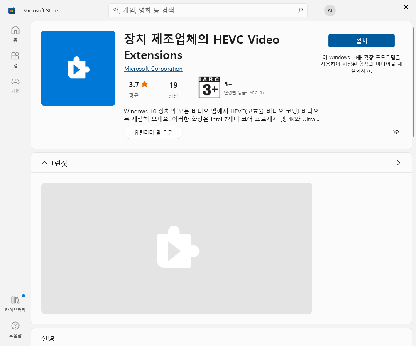
Task: Open the 3+ age rating link
Action: 228,84
